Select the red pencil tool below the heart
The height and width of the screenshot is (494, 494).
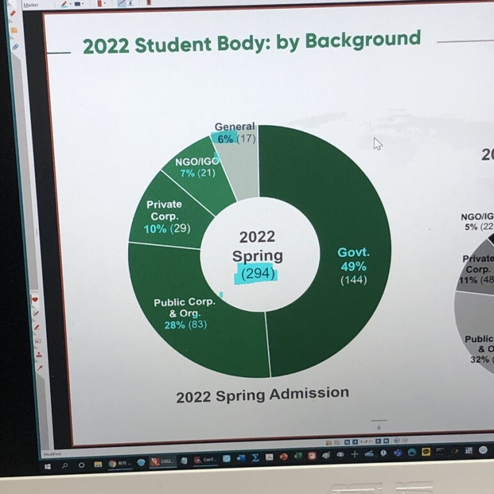36,313
